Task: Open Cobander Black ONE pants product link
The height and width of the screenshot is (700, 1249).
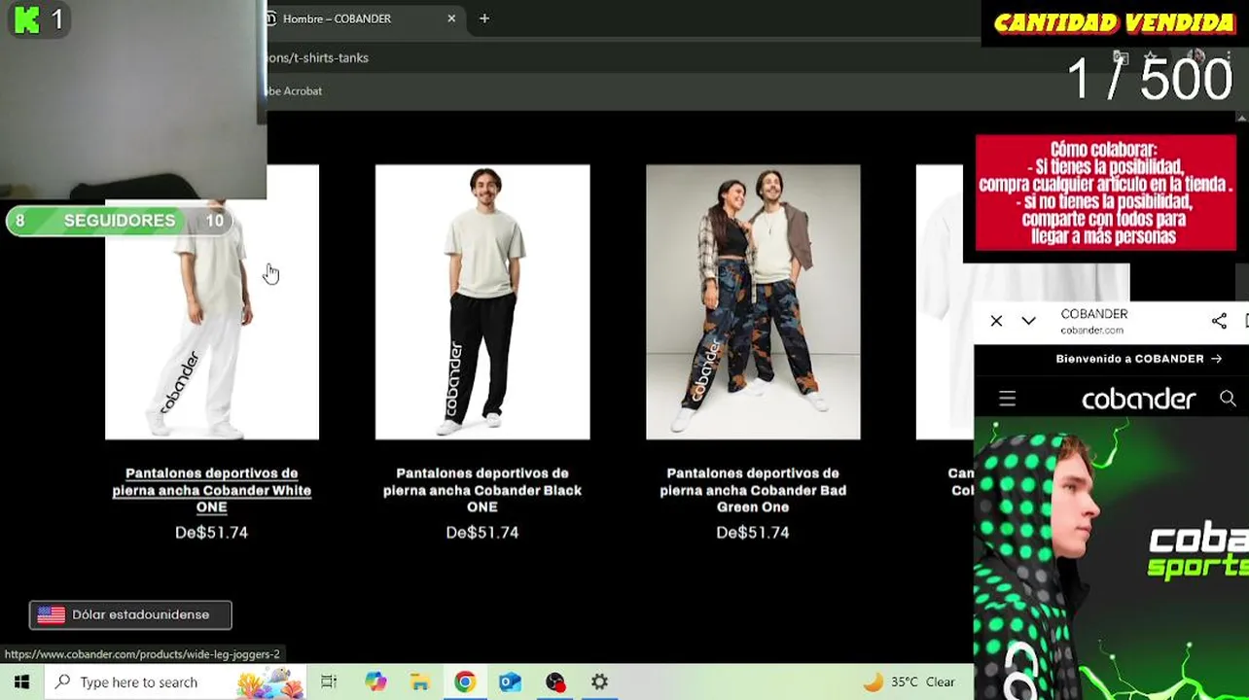Action: click(x=482, y=490)
